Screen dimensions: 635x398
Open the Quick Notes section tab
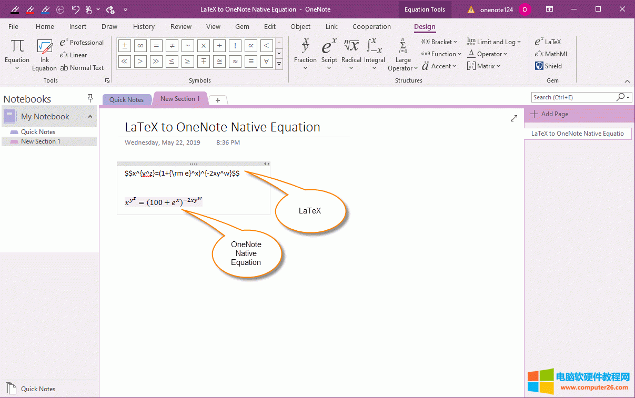(127, 99)
